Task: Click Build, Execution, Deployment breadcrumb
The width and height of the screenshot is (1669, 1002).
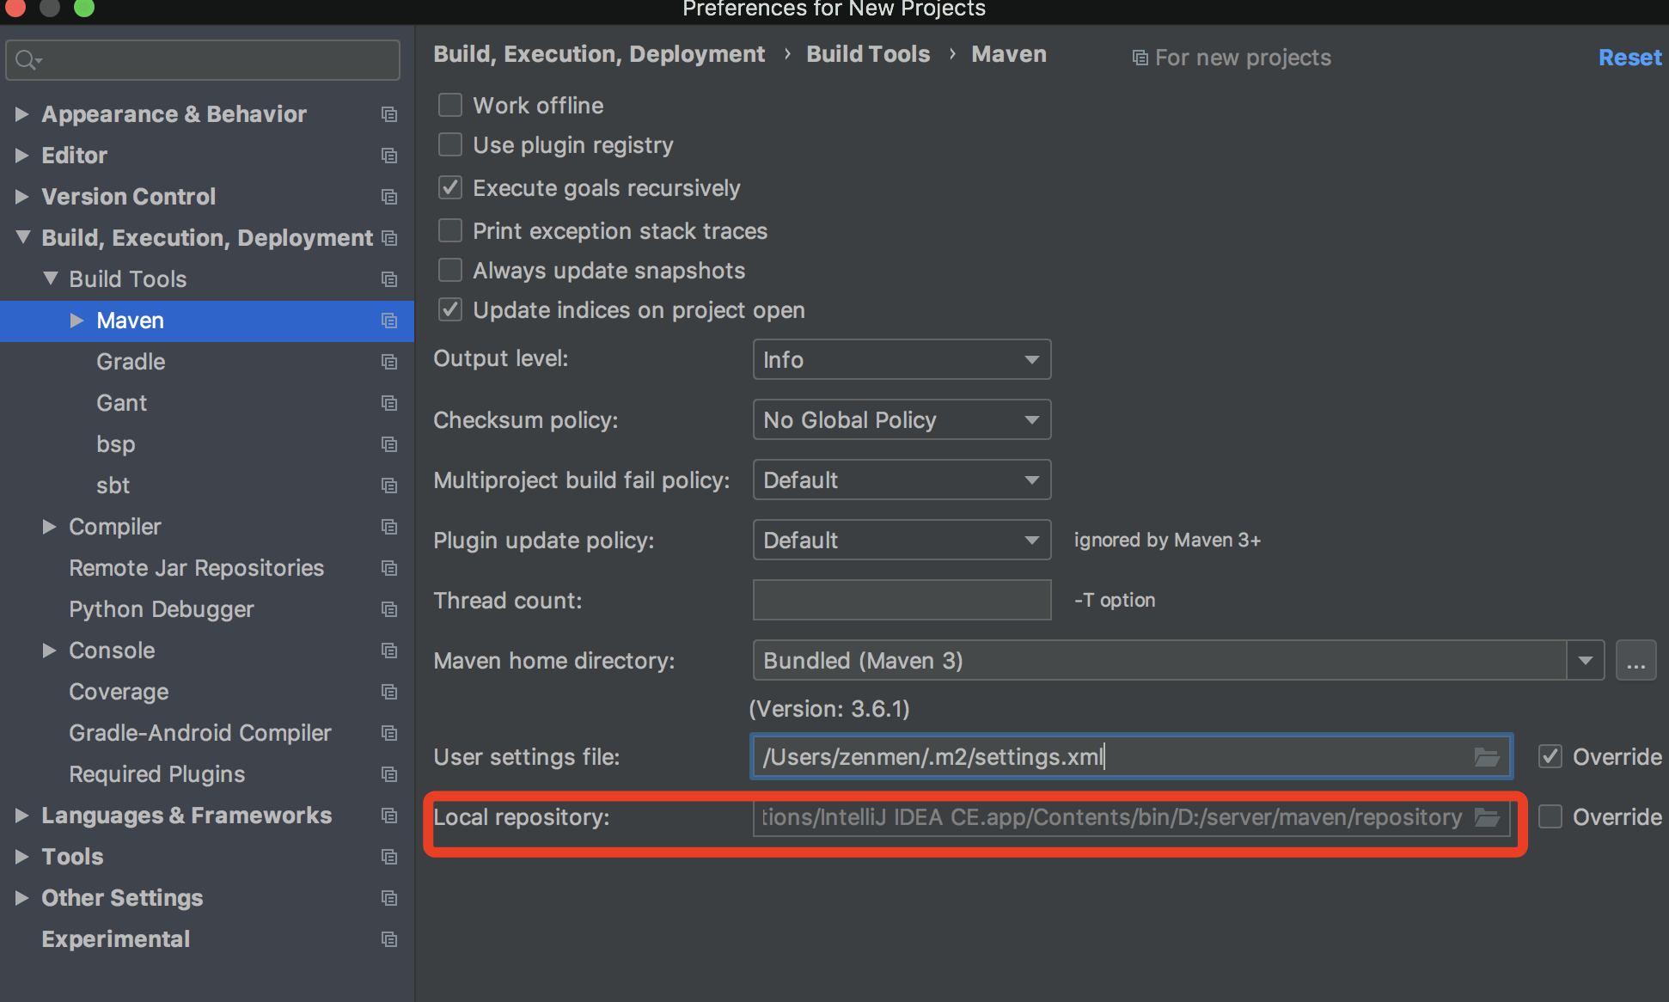Action: 599,54
